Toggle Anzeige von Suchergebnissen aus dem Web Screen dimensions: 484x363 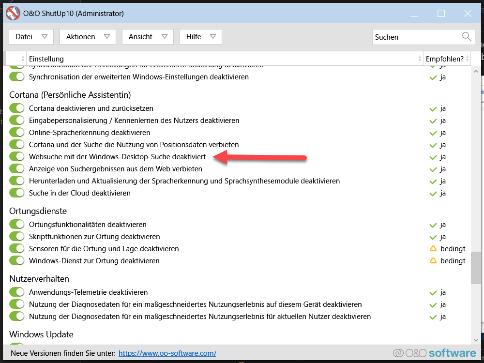[16, 169]
